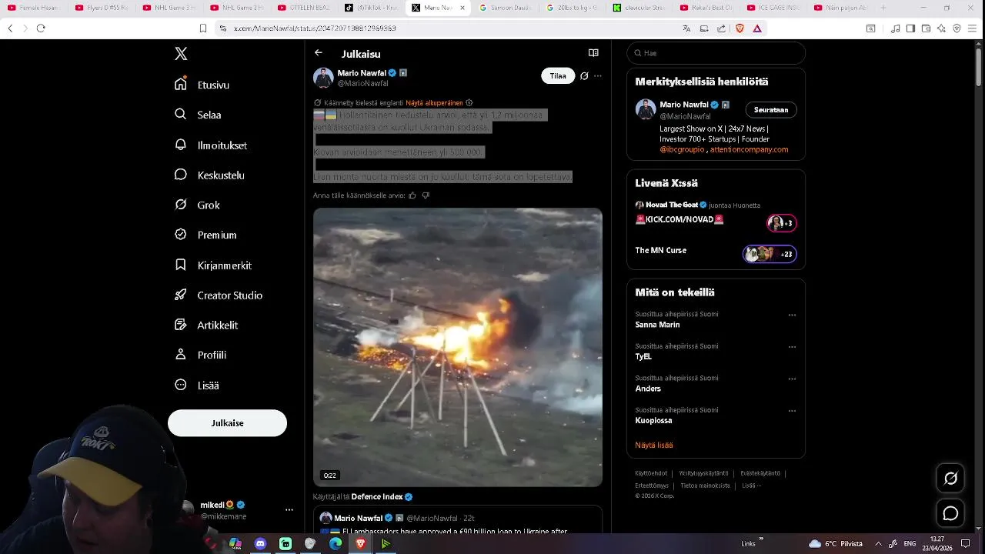Click the address bar URL
This screenshot has width=985, height=554.
tap(315, 28)
